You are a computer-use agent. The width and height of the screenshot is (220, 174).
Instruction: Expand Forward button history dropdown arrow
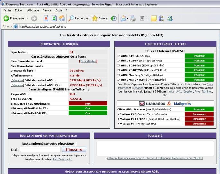pos(40,18)
